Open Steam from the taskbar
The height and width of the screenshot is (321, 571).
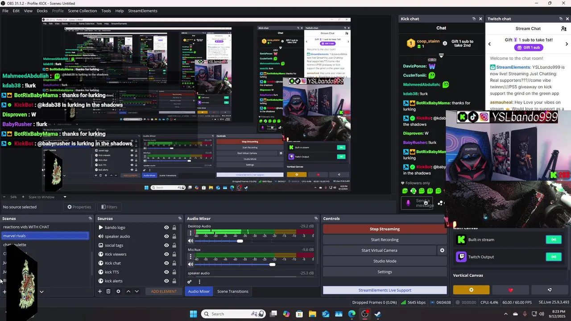click(x=377, y=314)
